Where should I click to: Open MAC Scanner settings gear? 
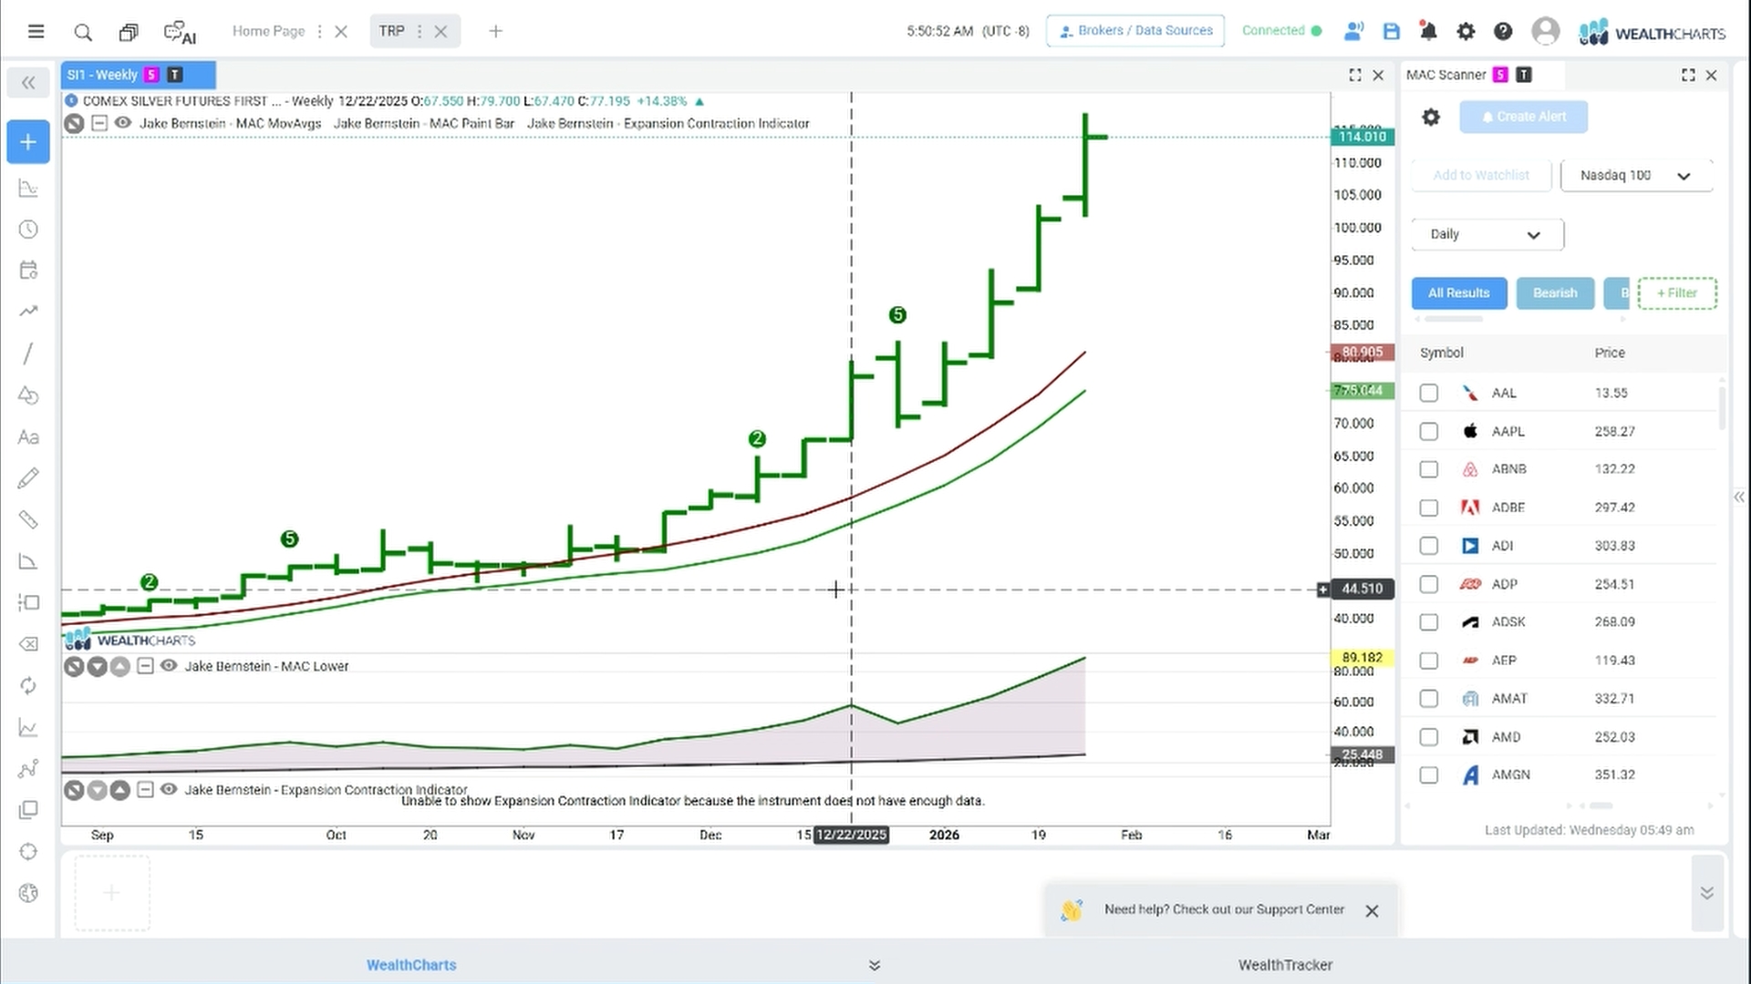1431,117
